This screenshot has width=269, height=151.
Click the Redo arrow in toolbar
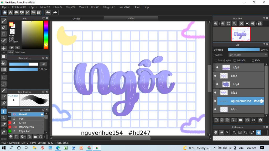point(55,13)
